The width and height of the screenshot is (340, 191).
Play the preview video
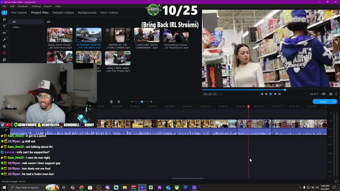(x=271, y=94)
